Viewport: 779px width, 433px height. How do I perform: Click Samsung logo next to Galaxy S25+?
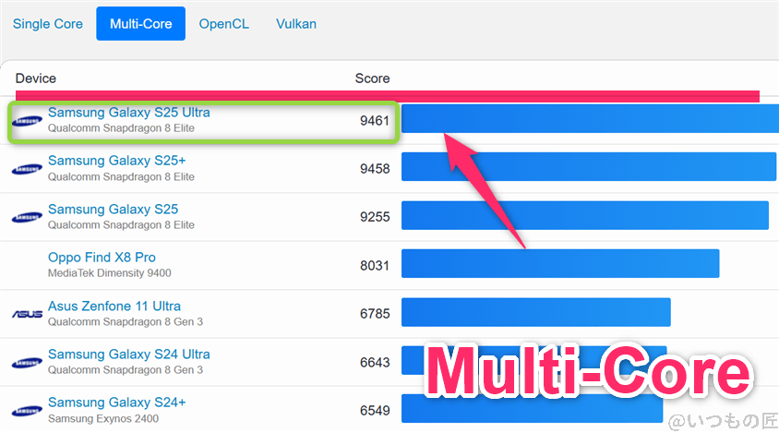(28, 169)
